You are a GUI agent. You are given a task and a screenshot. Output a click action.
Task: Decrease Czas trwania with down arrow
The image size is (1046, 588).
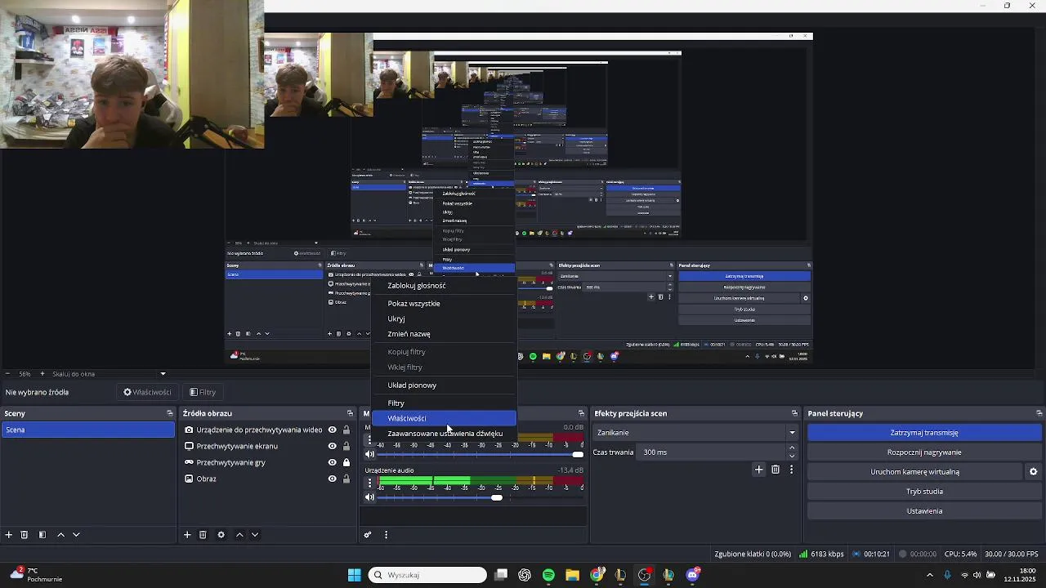[791, 457]
